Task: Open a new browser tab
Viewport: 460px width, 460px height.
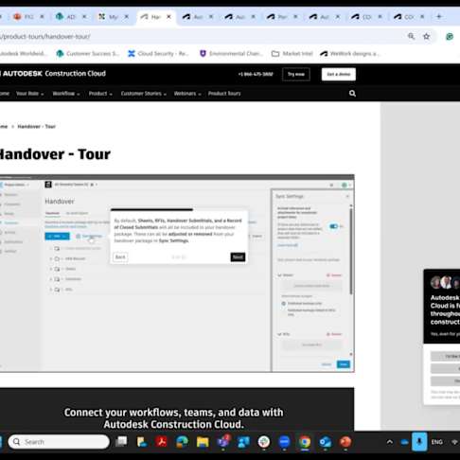Action: [439, 17]
